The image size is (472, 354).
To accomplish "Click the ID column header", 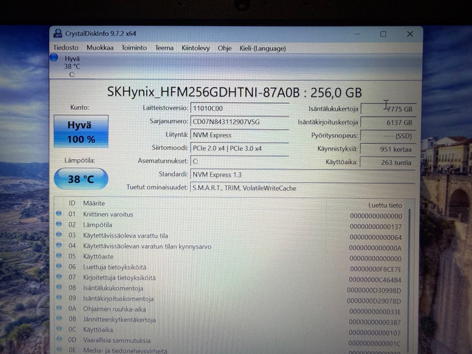I will [72, 203].
